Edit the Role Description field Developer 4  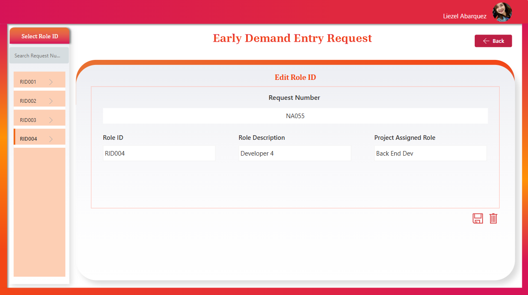[x=294, y=154]
